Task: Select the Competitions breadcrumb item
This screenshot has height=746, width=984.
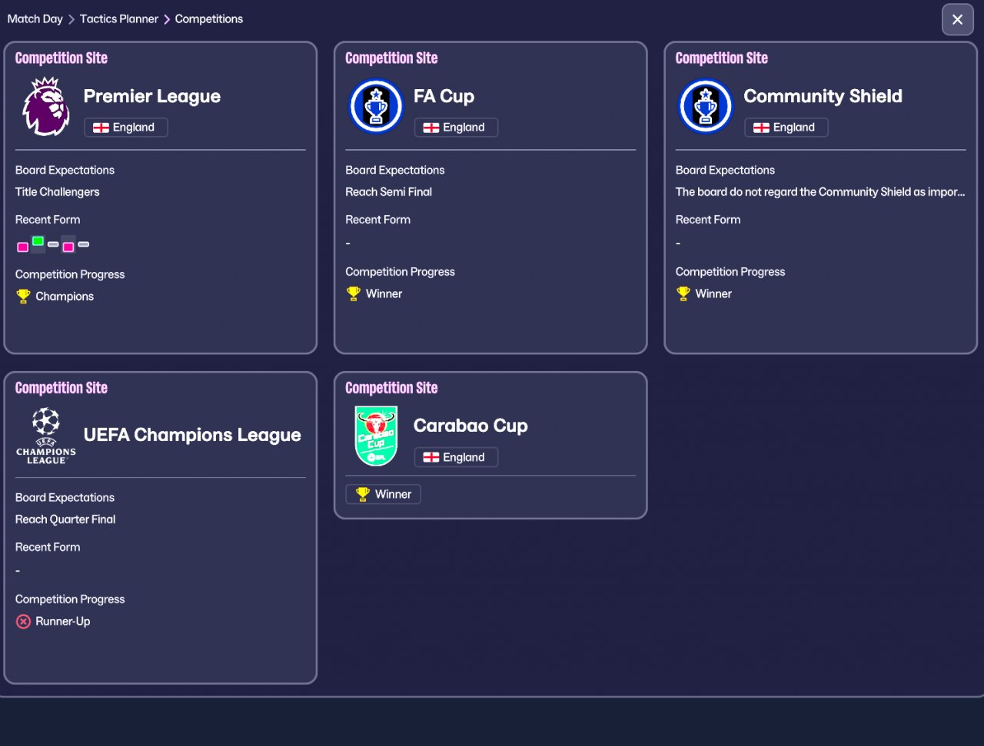Action: point(209,19)
